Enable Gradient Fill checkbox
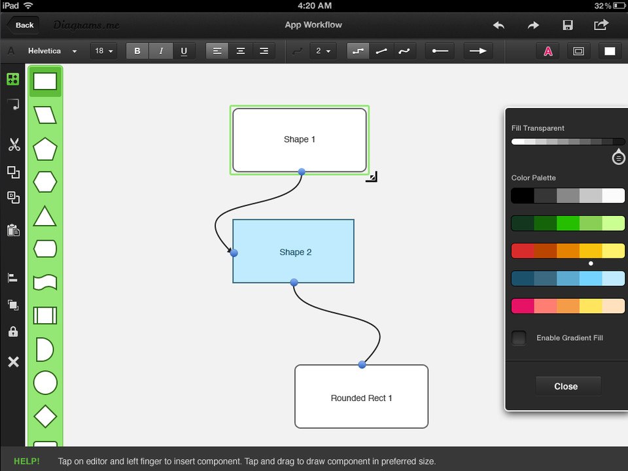This screenshot has width=628, height=471. [x=519, y=338]
